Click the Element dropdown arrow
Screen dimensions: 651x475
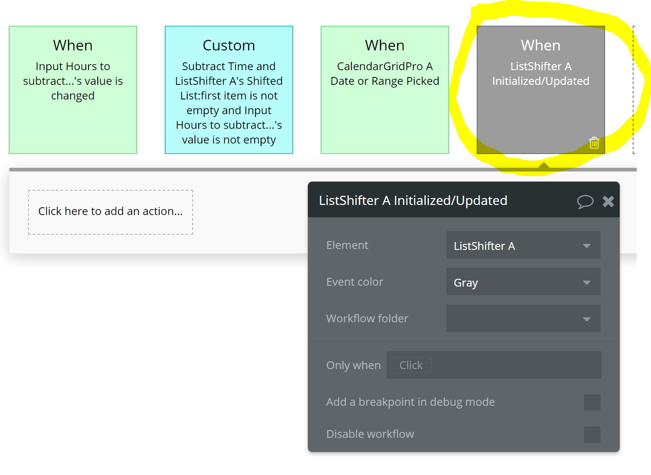[x=587, y=246]
